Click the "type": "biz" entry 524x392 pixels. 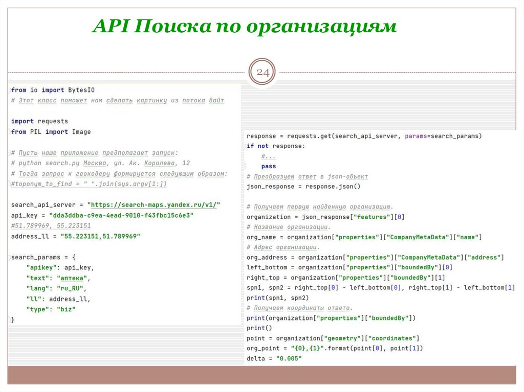click(x=51, y=309)
